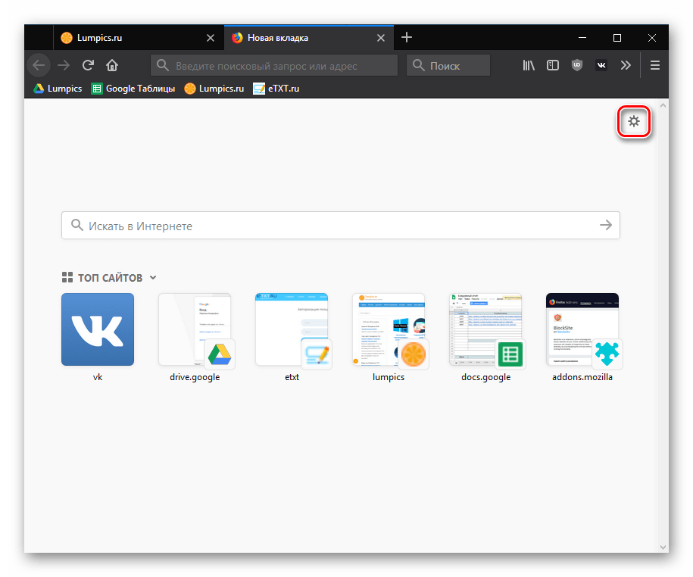Open the vk top site tile
Image resolution: width=693 pixels, height=577 pixels.
pyautogui.click(x=97, y=329)
